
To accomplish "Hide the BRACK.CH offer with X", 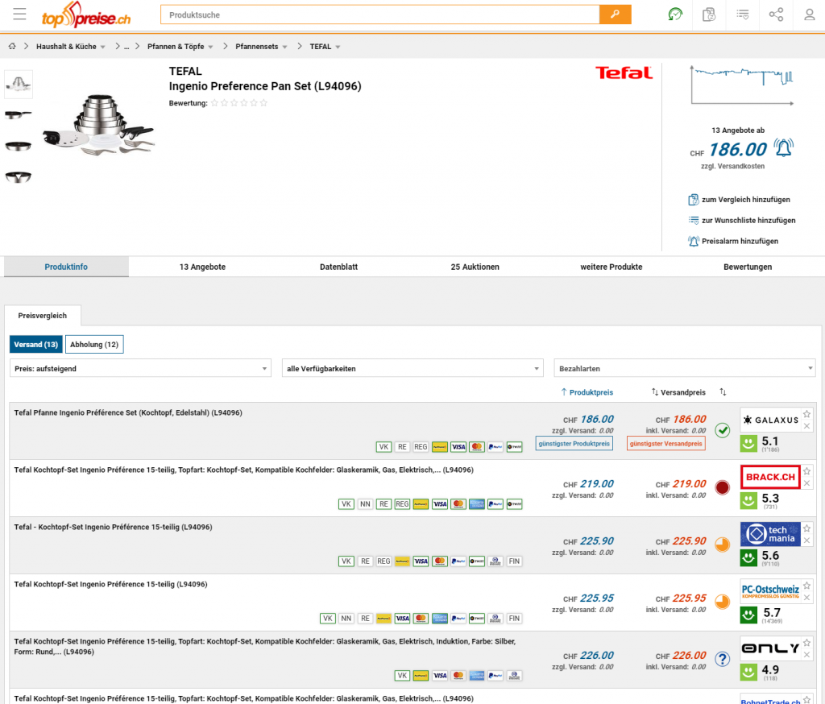I will 807,483.
